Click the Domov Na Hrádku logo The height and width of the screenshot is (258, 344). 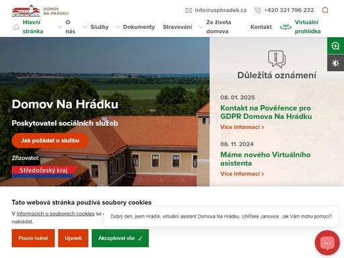tap(40, 11)
